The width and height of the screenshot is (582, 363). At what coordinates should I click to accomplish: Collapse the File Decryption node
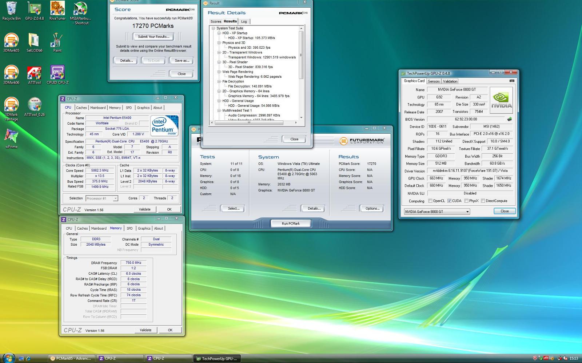coord(219,81)
